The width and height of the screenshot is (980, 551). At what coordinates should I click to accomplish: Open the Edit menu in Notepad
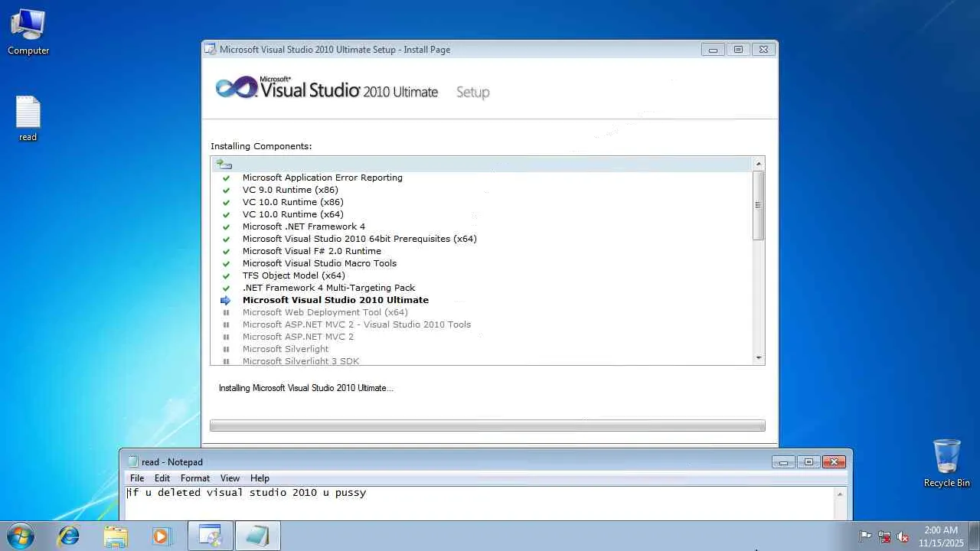[x=162, y=478]
